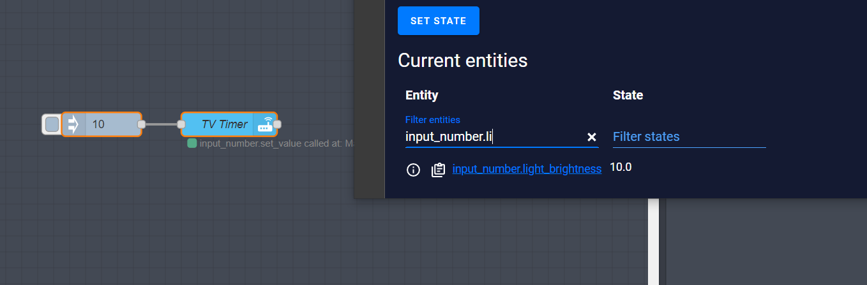867x285 pixels.
Task: Click the Entity column header
Action: (421, 95)
